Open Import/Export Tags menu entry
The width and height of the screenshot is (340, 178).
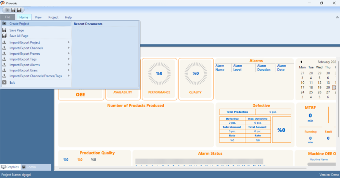click(36, 59)
